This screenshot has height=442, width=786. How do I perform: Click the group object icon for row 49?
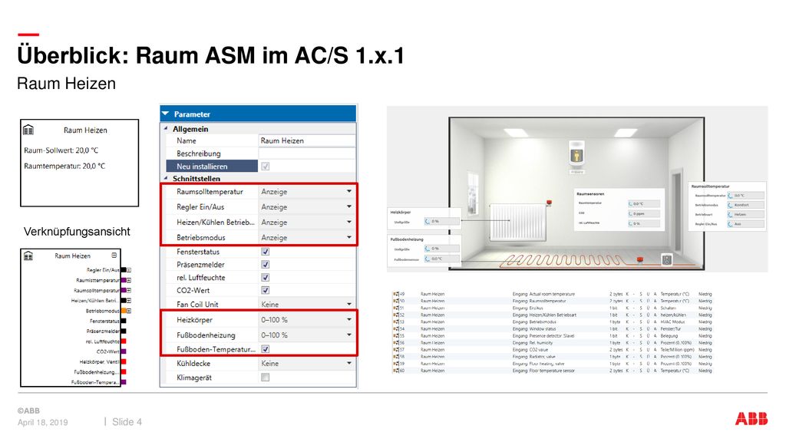[x=396, y=294]
